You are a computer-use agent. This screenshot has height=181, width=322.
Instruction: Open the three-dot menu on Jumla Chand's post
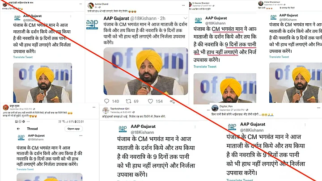tap(183, 5)
